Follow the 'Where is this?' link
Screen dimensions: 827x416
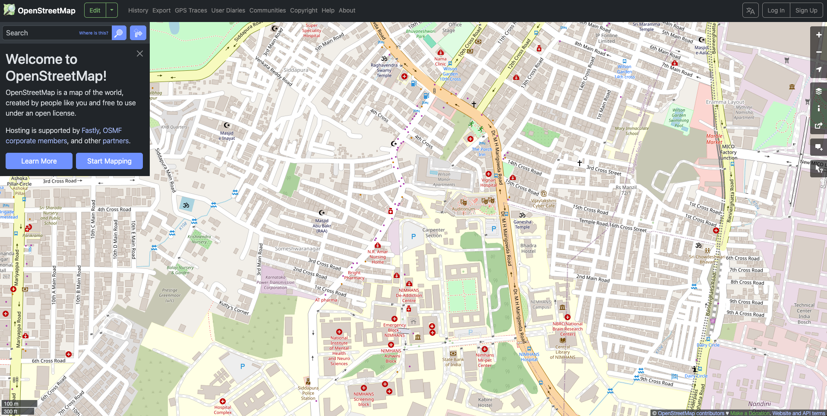click(94, 33)
